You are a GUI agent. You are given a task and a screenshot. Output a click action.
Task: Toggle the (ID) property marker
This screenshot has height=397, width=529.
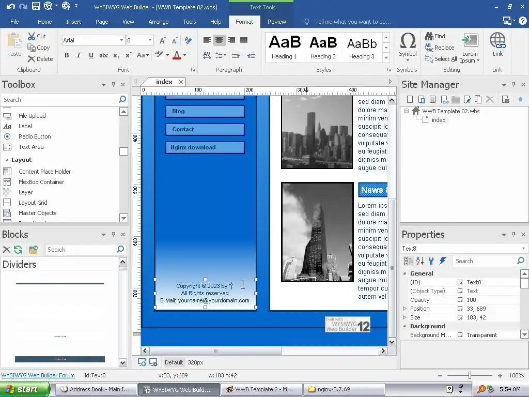point(460,282)
